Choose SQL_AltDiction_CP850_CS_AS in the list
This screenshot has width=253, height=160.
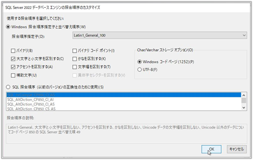pos(124,109)
